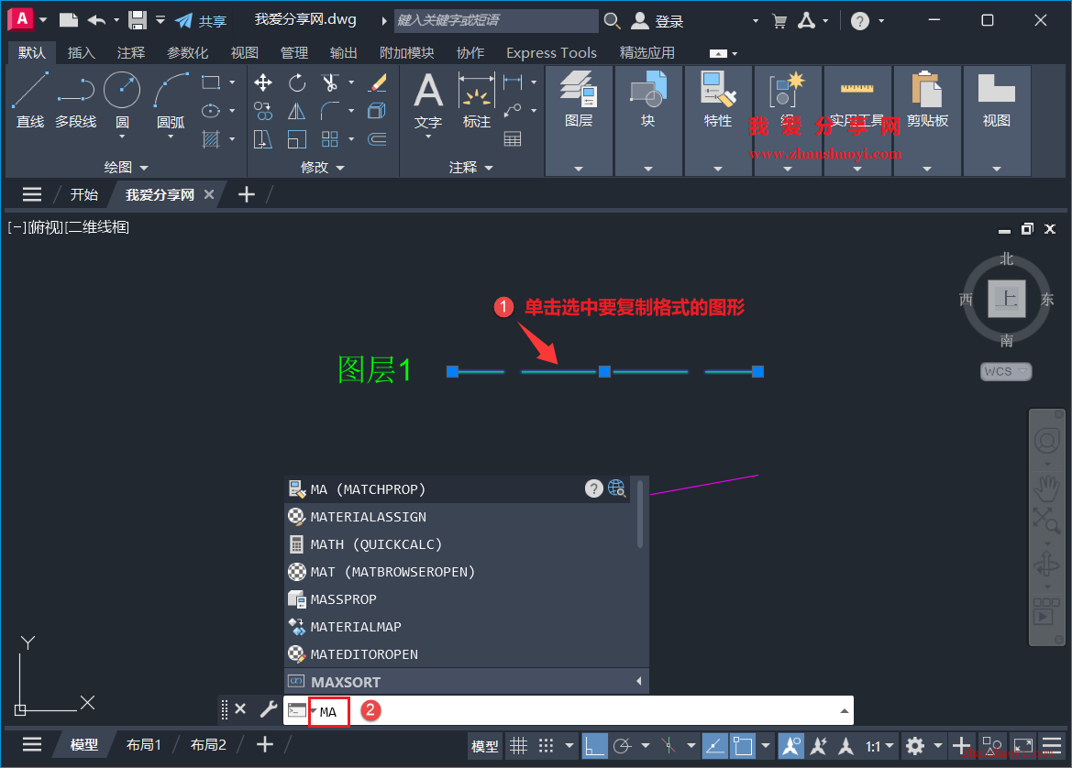
Task: Toggle object snap in the status bar
Action: pyautogui.click(x=741, y=745)
